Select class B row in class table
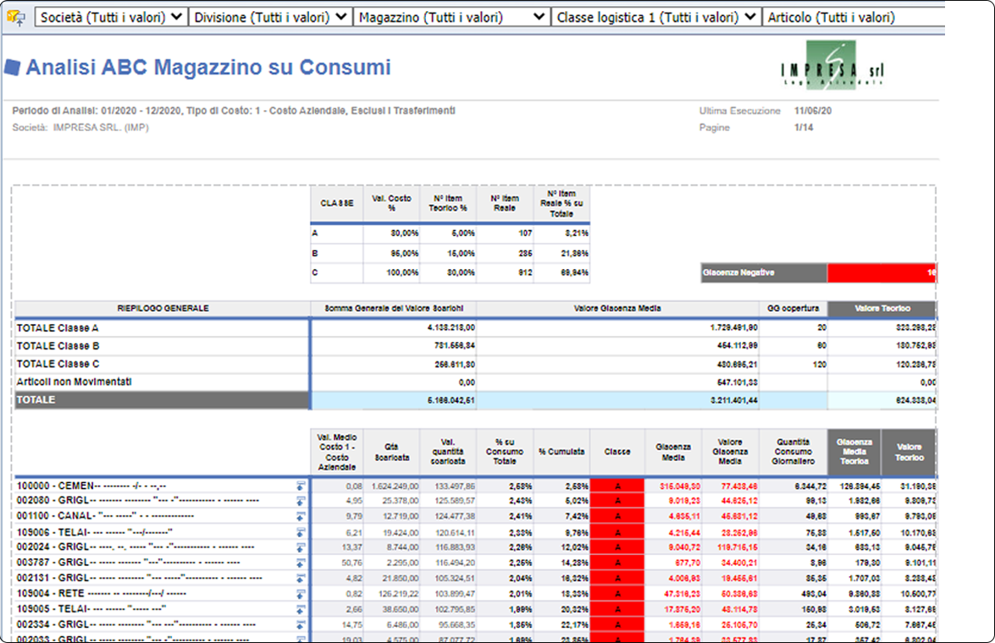 pos(450,253)
